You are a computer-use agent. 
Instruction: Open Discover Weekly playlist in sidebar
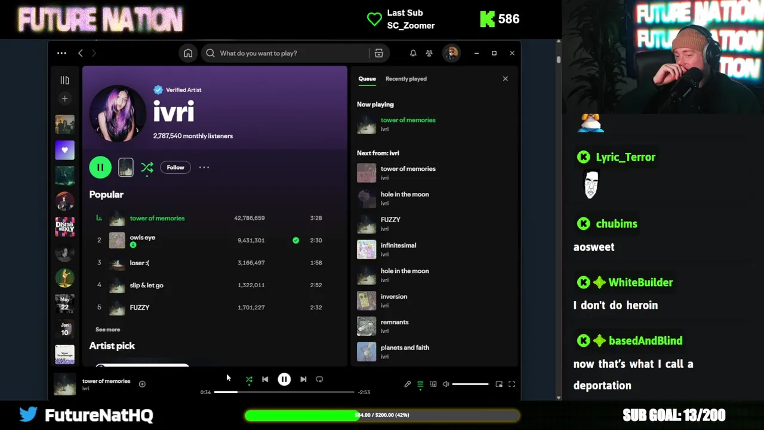pos(64,226)
